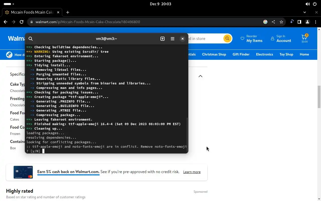Open Sign In Account
321x201 pixels.
pyautogui.click(x=281, y=38)
